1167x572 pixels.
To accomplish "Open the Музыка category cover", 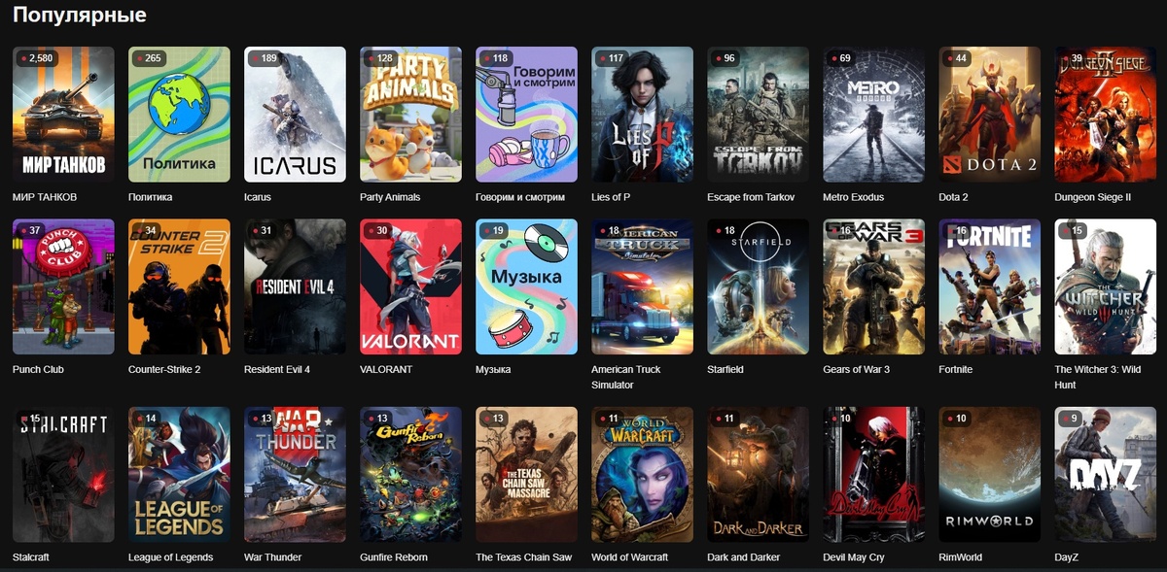I will point(526,286).
